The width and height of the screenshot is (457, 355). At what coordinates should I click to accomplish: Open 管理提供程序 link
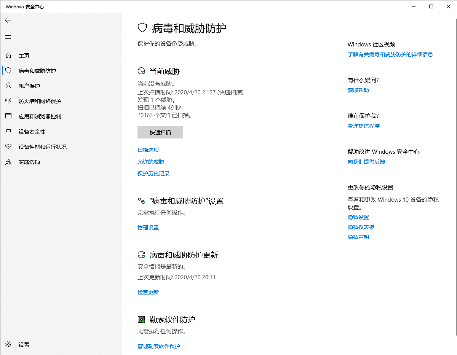click(x=364, y=126)
